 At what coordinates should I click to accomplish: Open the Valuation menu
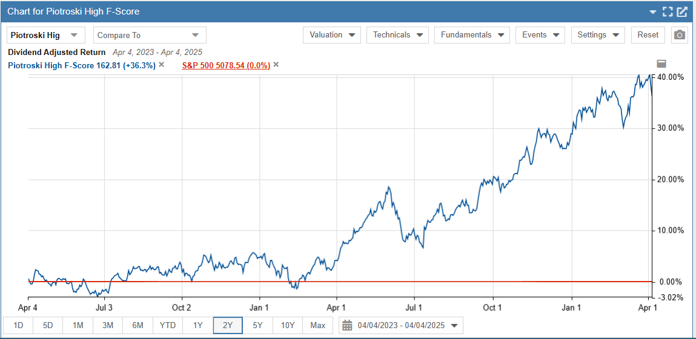pos(331,35)
